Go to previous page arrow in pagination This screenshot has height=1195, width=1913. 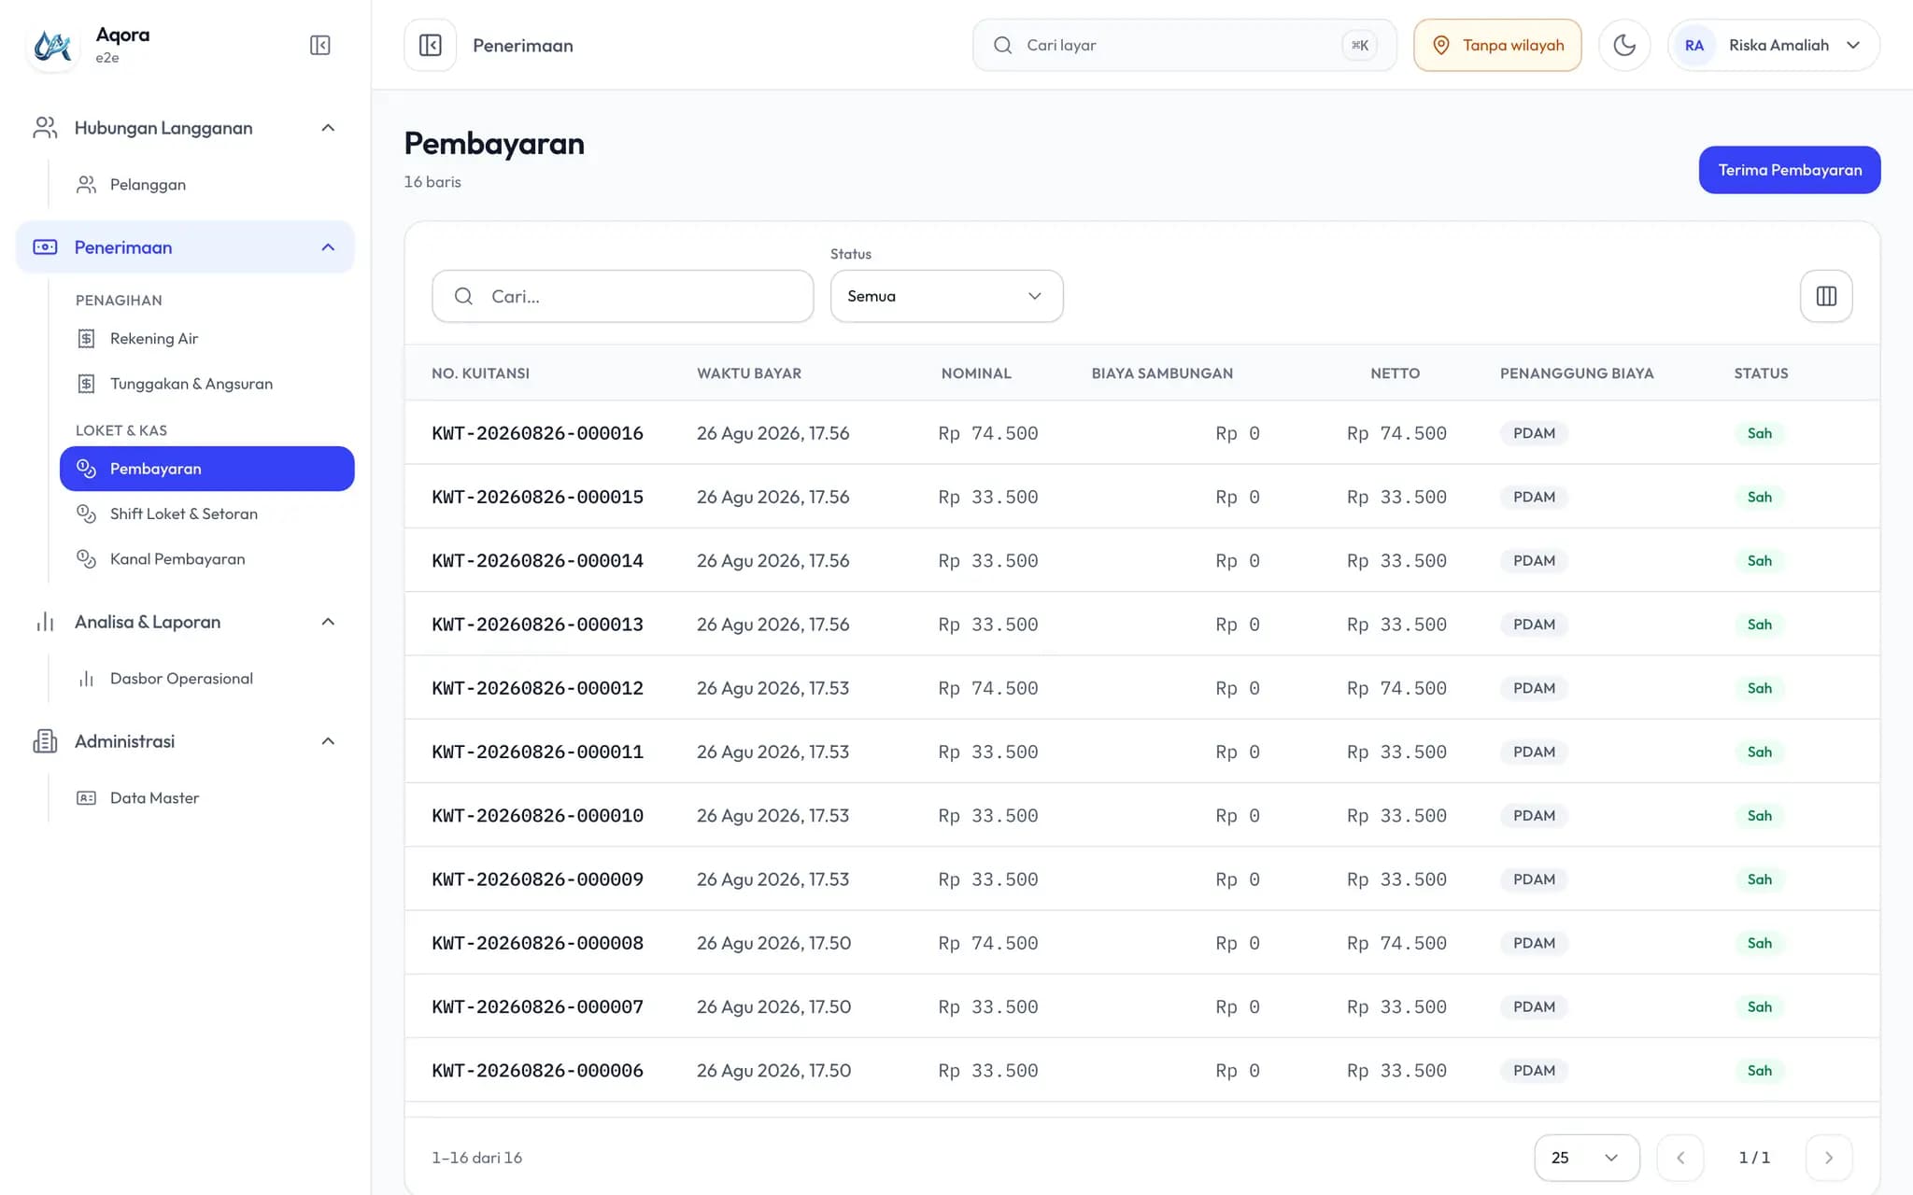pos(1680,1158)
